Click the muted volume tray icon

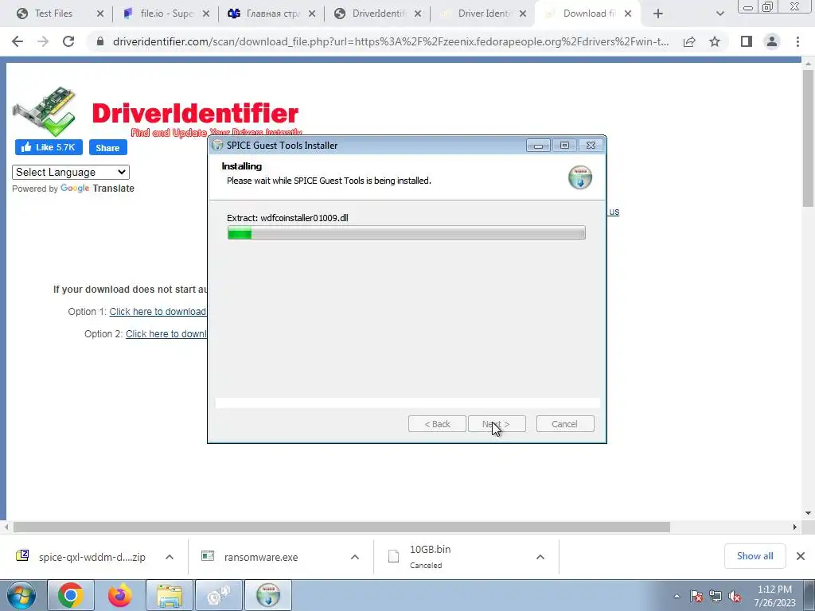(x=735, y=597)
